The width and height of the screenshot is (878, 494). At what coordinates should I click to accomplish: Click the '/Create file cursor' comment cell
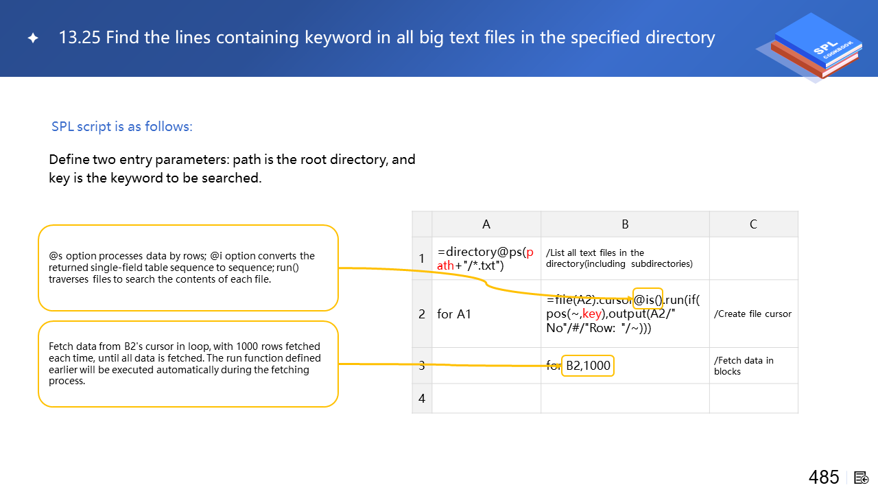point(753,314)
